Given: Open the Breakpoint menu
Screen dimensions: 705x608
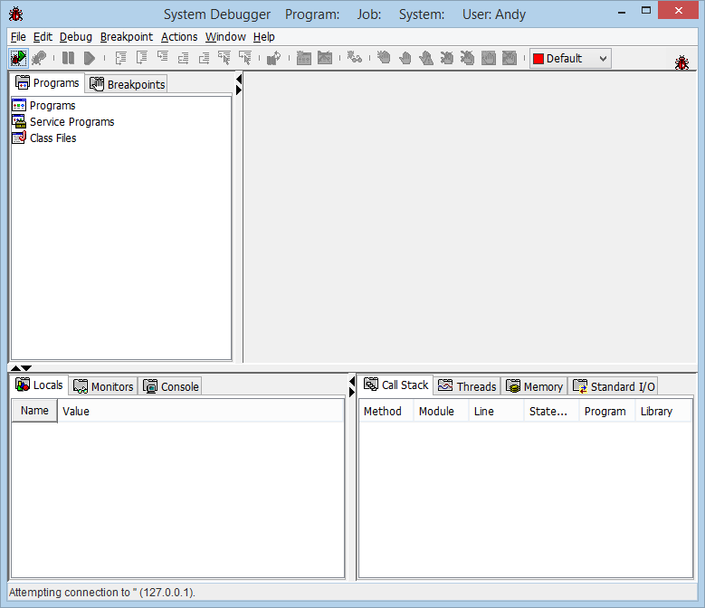Looking at the screenshot, I should [127, 37].
